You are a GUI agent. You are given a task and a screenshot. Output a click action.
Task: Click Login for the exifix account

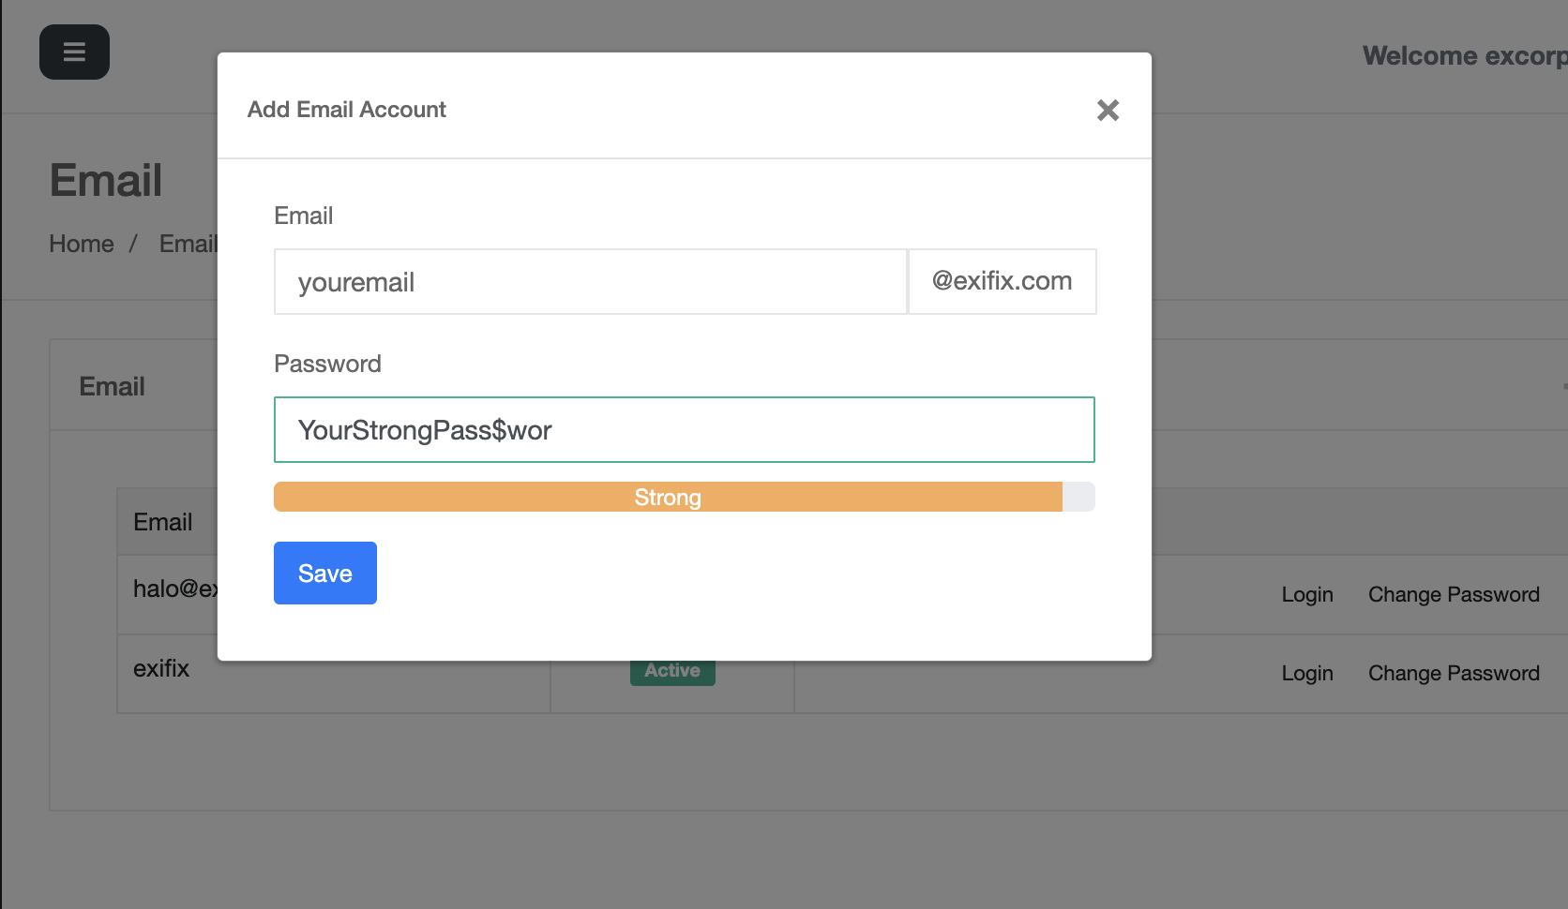tap(1306, 674)
